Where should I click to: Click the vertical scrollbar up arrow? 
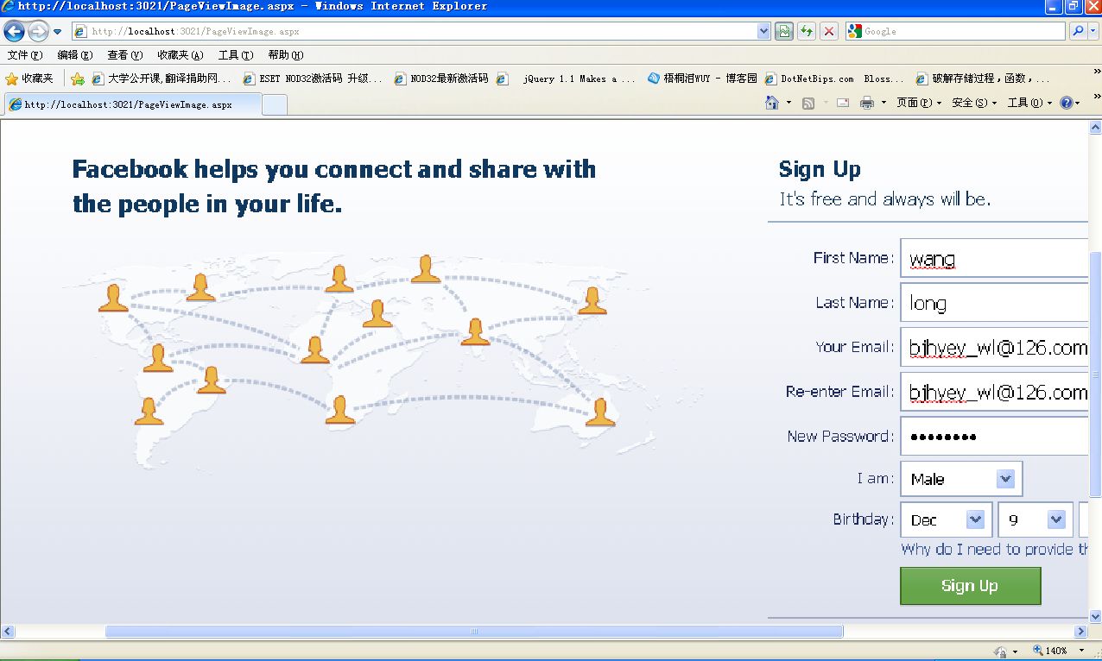coord(1095,128)
